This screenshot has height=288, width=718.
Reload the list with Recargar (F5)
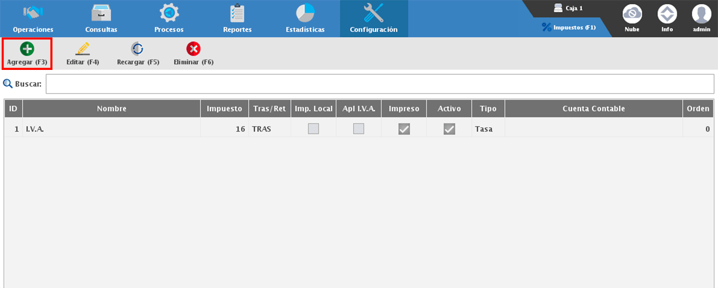tap(138, 49)
